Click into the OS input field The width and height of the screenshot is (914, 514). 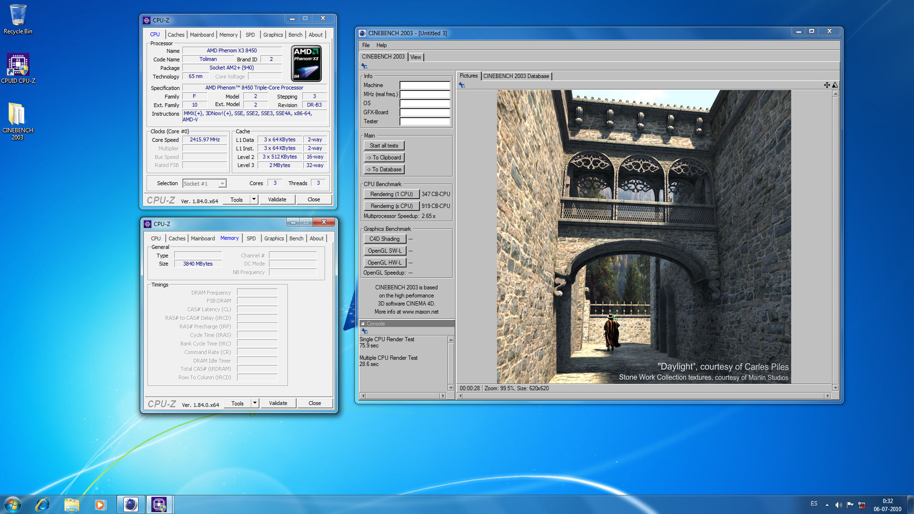(425, 103)
